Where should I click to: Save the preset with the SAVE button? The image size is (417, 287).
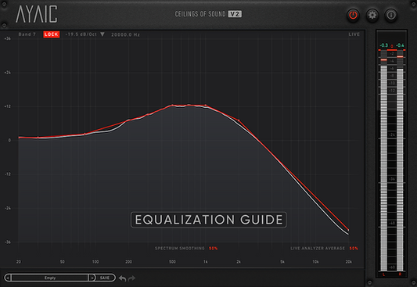click(105, 278)
